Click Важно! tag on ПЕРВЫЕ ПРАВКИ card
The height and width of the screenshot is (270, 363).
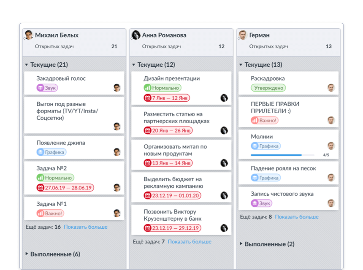[265, 120]
